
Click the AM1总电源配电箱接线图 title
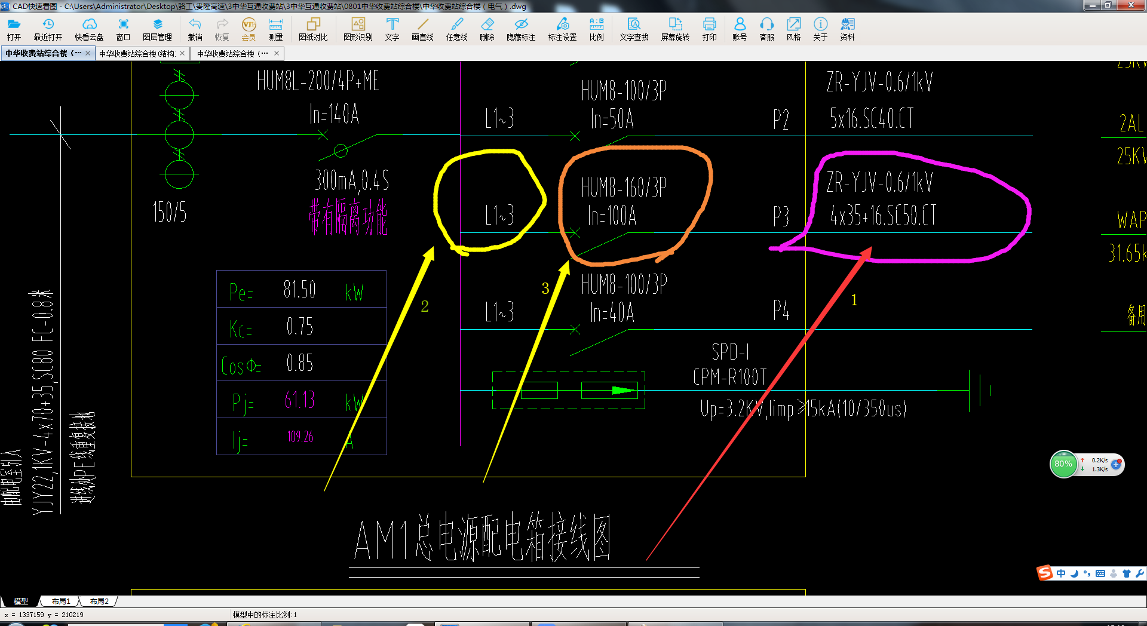coord(482,538)
